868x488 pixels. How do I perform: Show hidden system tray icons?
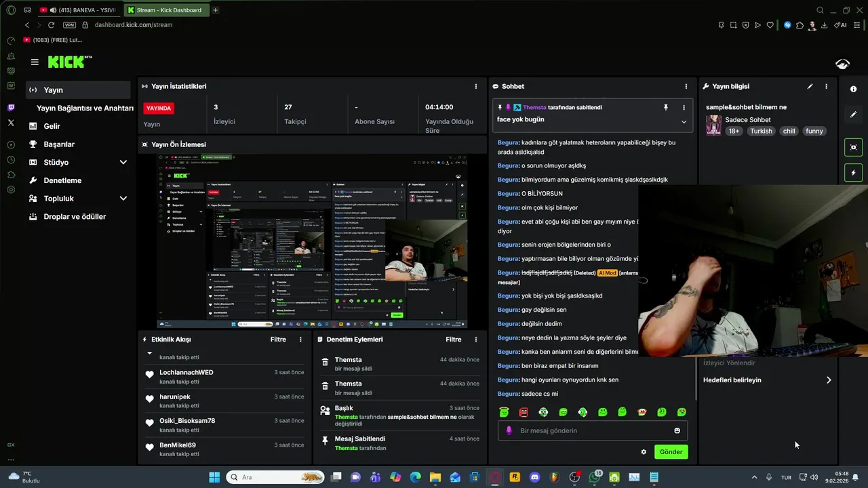754,477
